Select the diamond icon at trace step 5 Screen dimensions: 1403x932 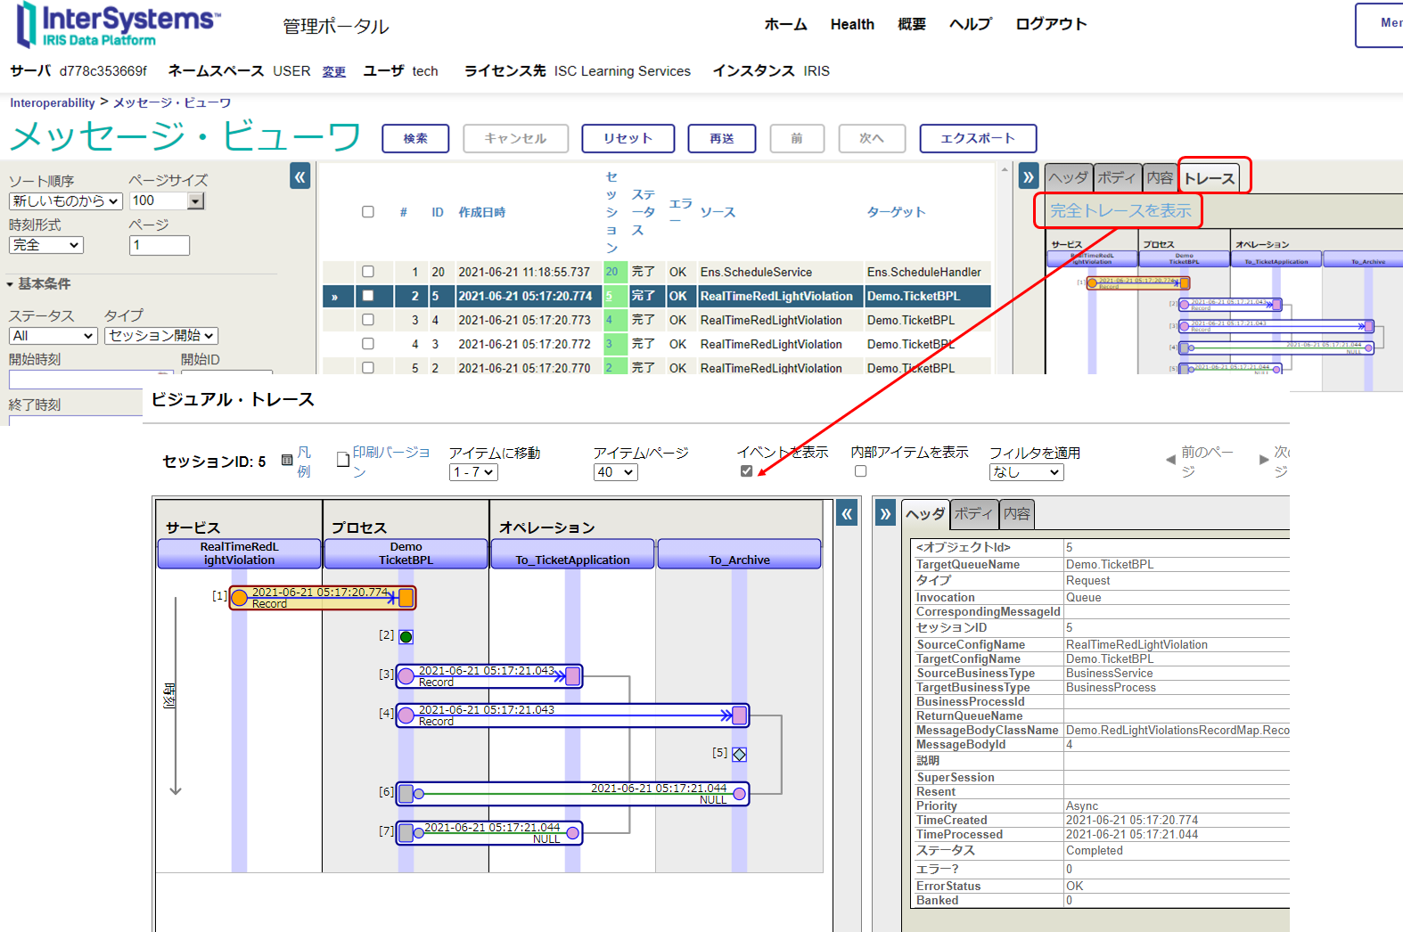[739, 755]
